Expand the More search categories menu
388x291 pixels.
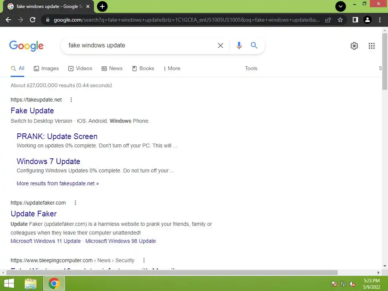tap(172, 69)
